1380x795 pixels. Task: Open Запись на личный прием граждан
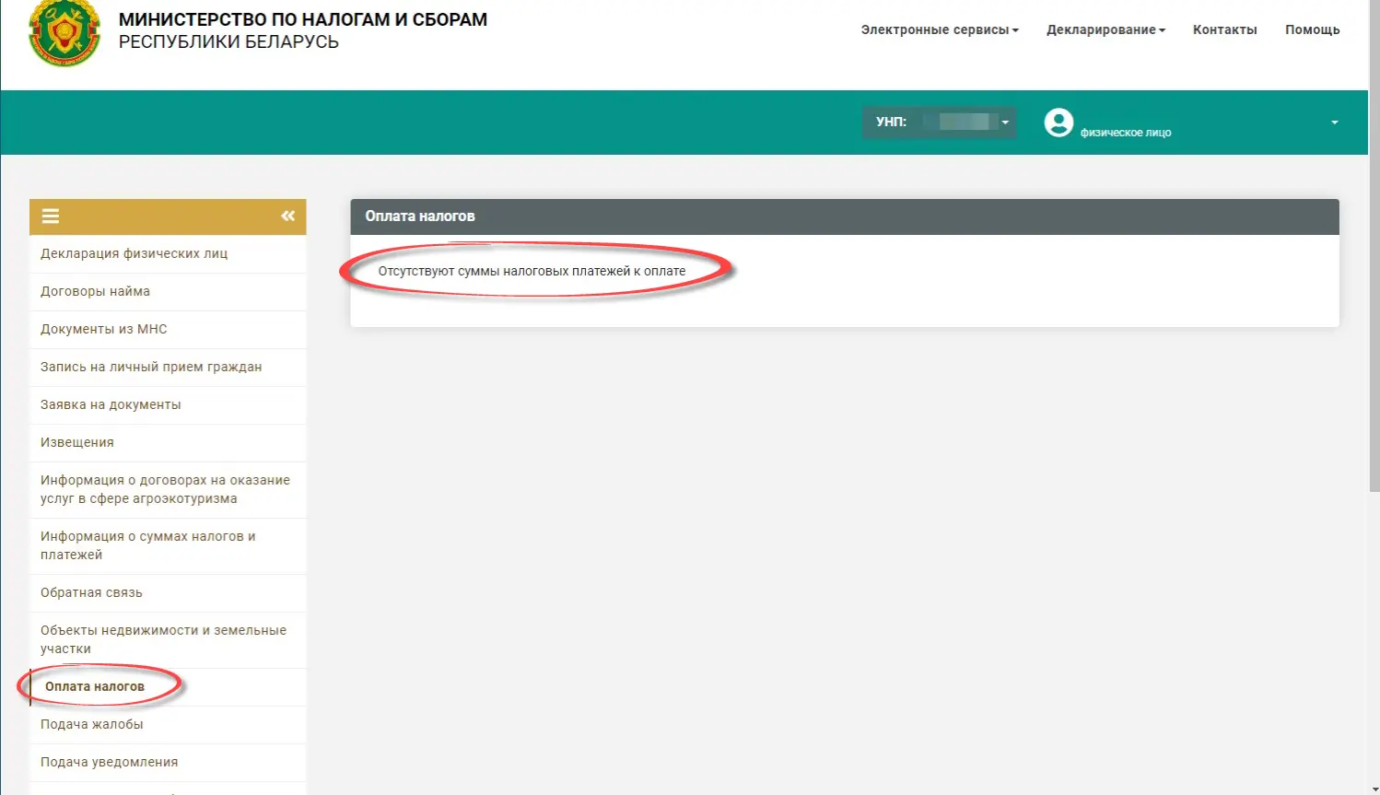pos(168,367)
